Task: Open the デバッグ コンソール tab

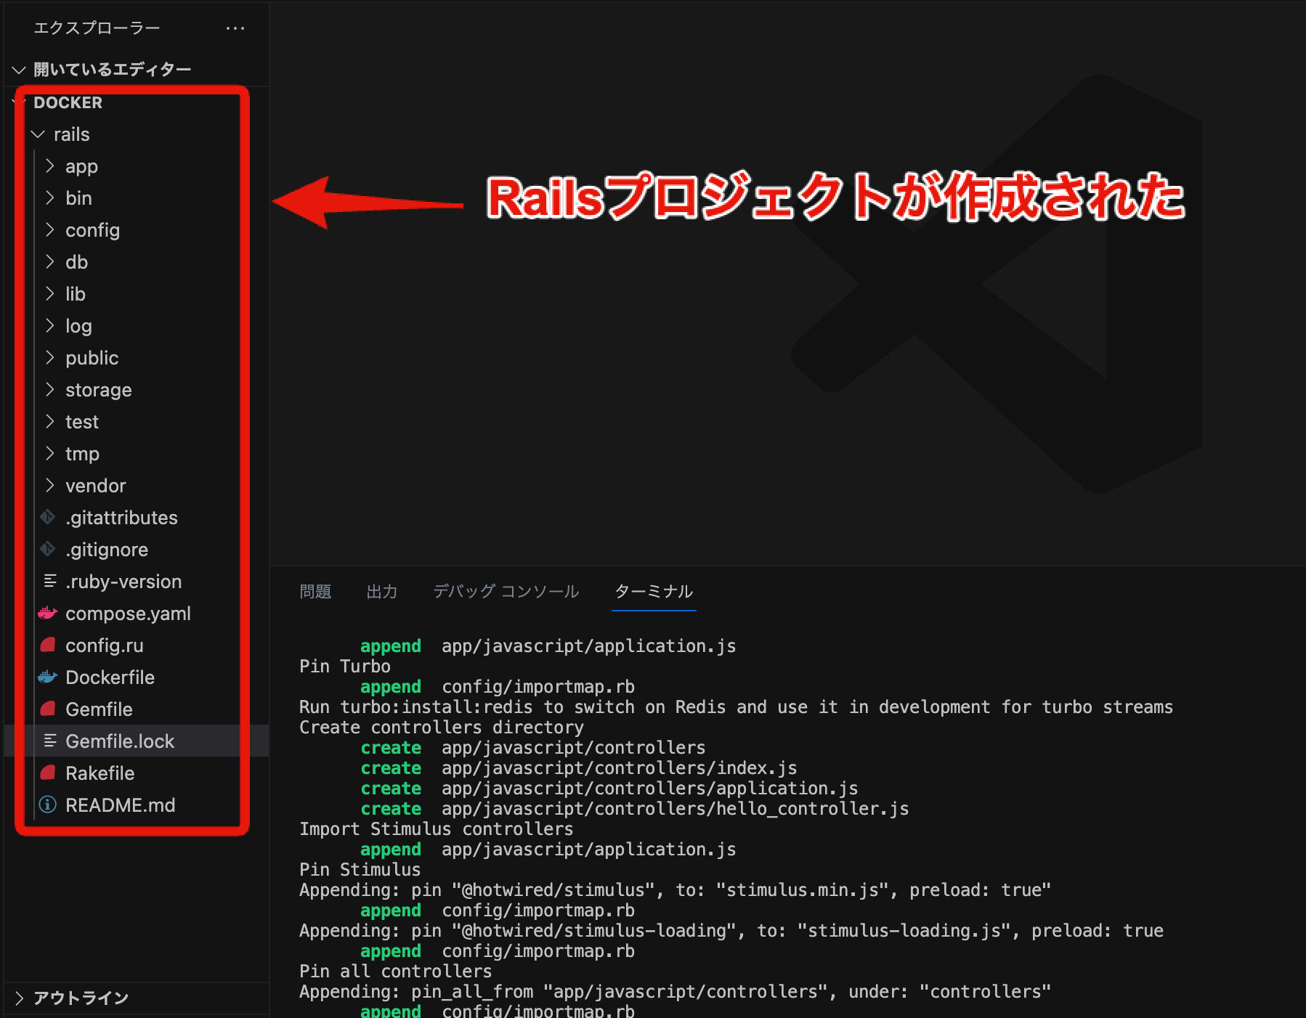Action: point(506,592)
